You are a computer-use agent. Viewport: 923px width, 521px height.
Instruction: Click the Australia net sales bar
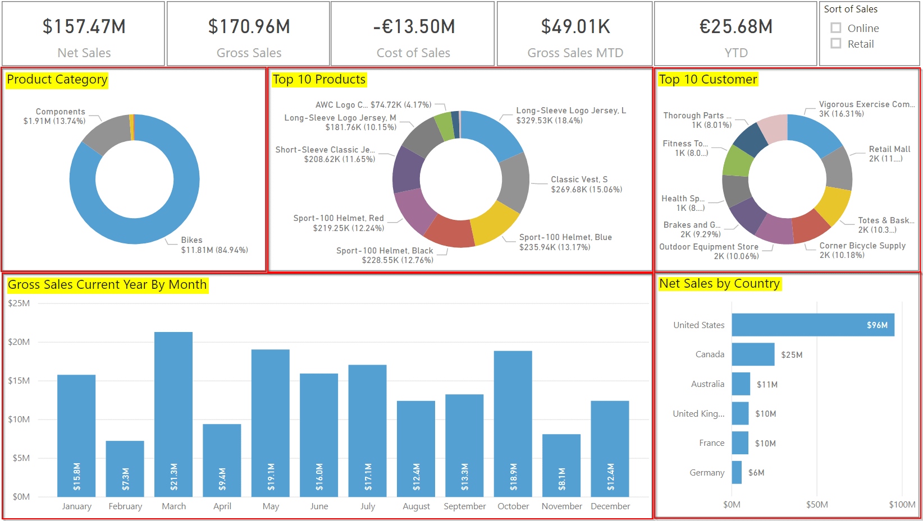tap(741, 384)
